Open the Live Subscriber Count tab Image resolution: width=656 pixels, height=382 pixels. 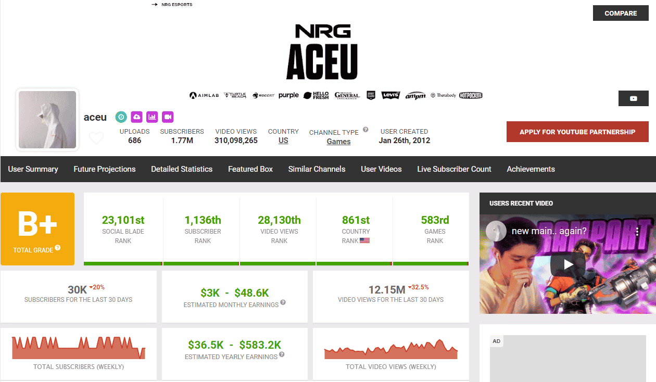coord(454,169)
